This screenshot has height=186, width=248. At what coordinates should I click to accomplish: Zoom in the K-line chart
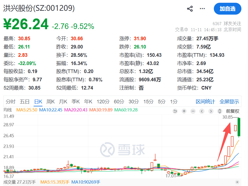point(184,111)
